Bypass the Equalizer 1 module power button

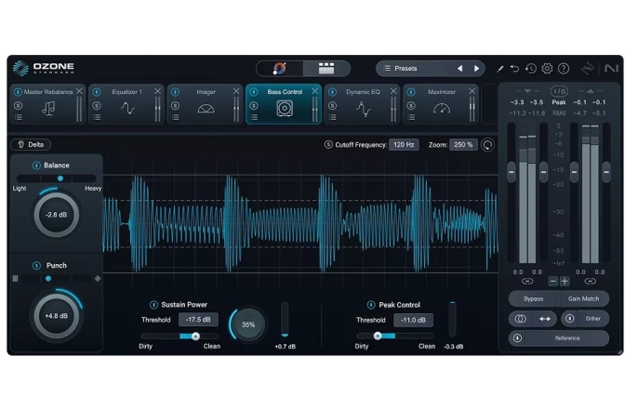pyautogui.click(x=97, y=92)
